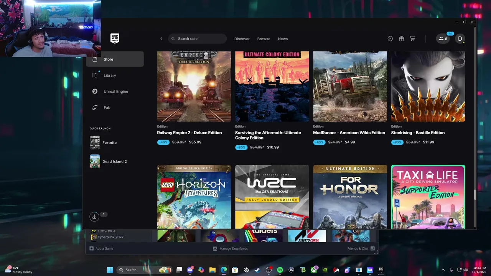Click the Search store field
This screenshot has width=491, height=276.
(198, 39)
